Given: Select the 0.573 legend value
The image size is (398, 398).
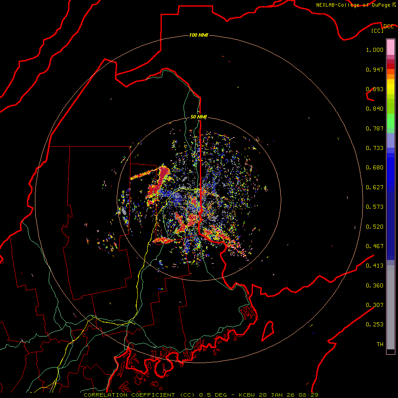Looking at the screenshot, I should click(375, 207).
